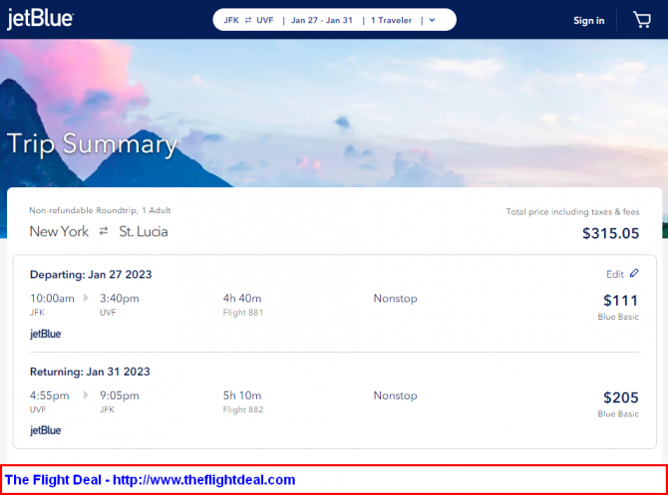Click roundtrip arrows between New York and St. Lucia
Screen dimensions: 668x495
coord(104,231)
